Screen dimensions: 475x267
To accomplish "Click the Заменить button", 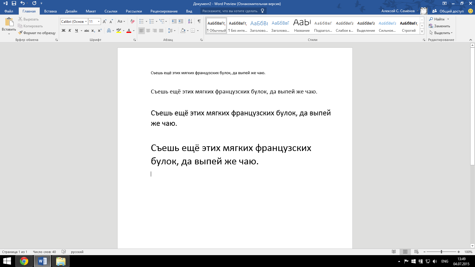I will pos(439,26).
